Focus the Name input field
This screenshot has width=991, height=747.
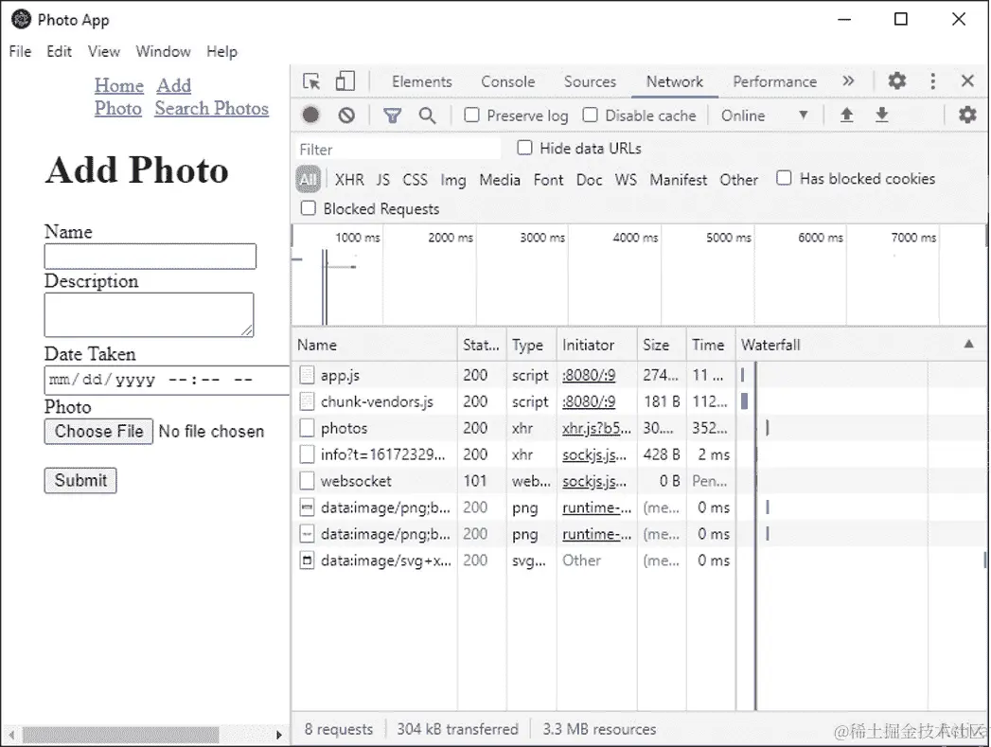click(x=150, y=257)
